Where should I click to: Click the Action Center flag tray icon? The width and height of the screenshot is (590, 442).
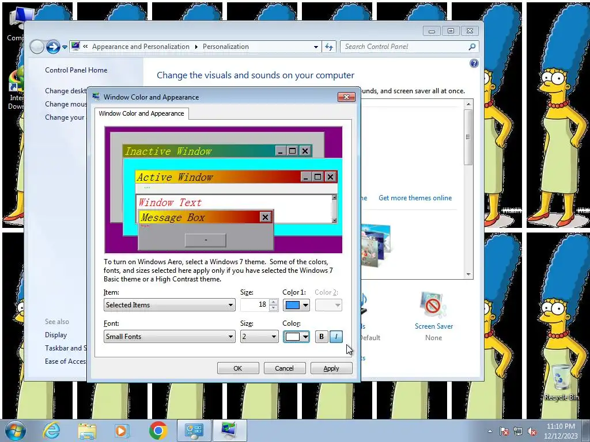[504, 431]
